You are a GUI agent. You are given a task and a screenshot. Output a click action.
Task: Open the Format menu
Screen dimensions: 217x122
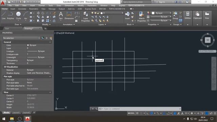click(x=41, y=5)
